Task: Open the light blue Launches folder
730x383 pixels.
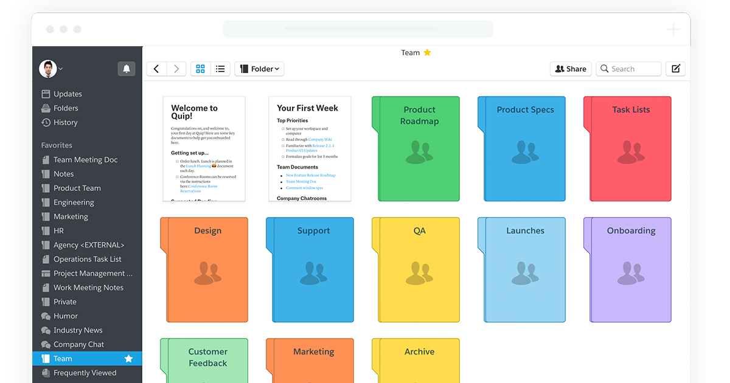Action: (521, 269)
